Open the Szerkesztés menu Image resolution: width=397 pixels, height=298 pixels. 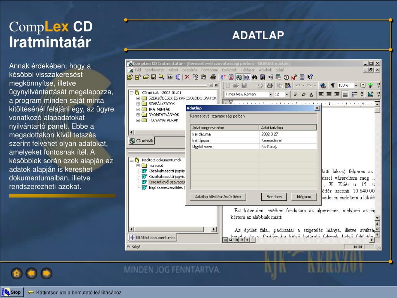[x=155, y=70]
